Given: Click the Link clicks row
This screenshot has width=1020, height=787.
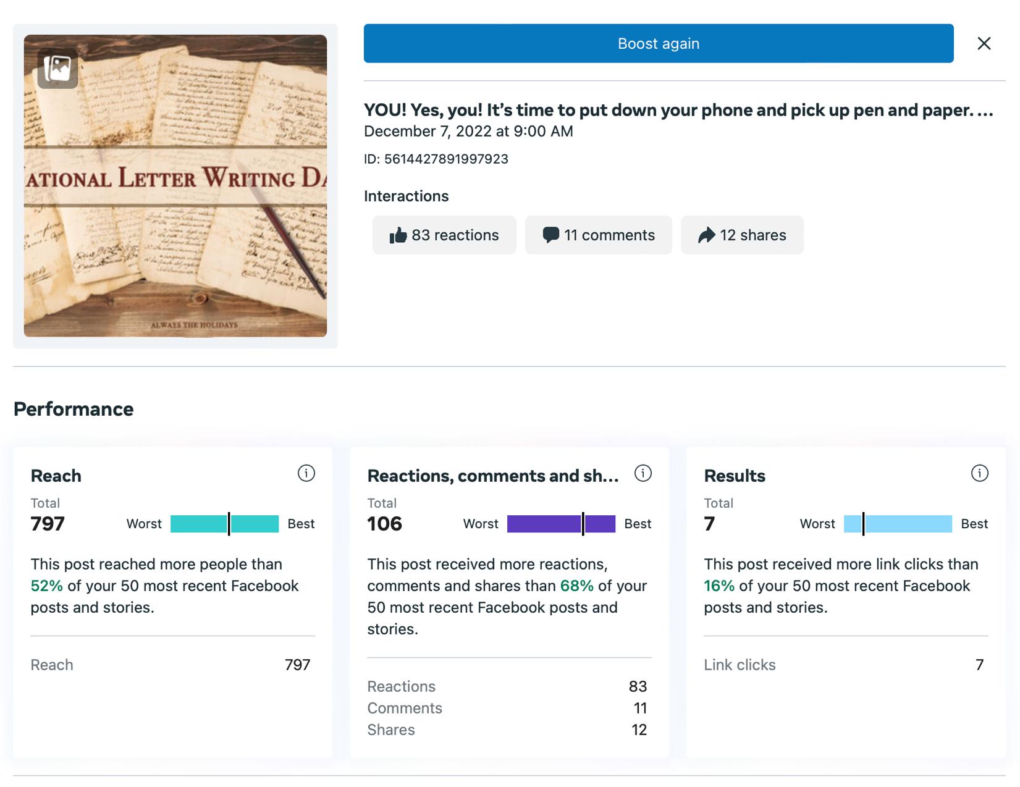Looking at the screenshot, I should pyautogui.click(x=845, y=665).
